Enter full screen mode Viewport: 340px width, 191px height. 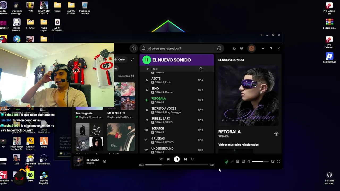pos(279,161)
